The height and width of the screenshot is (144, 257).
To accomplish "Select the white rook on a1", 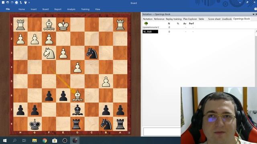I will click(120, 25).
